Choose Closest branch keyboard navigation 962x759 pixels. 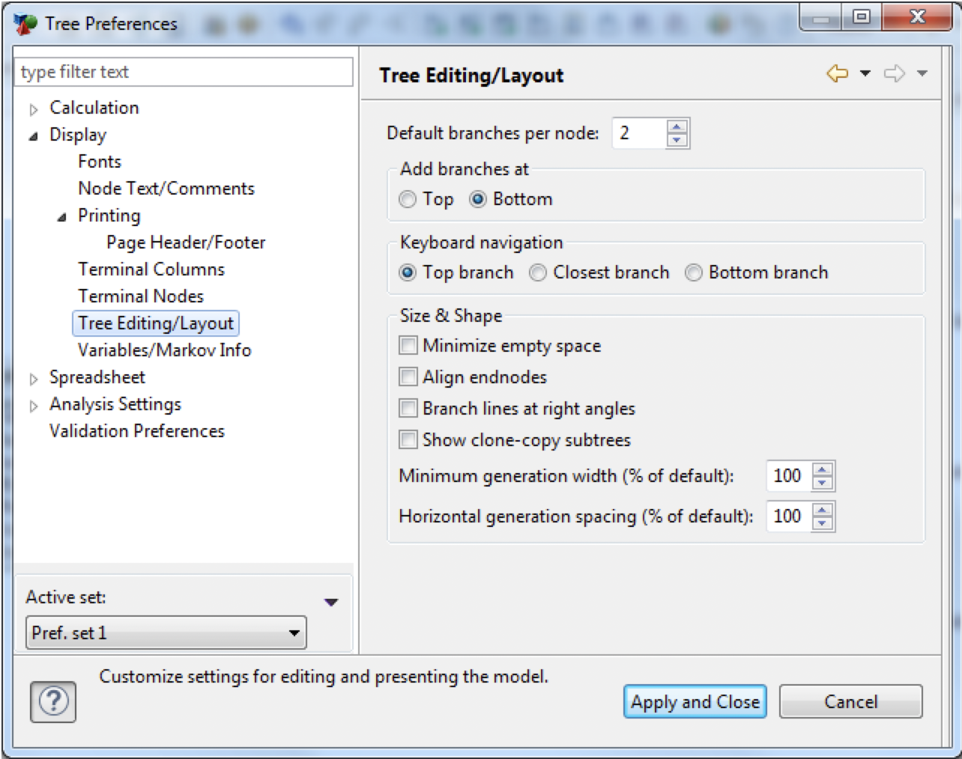pos(537,272)
